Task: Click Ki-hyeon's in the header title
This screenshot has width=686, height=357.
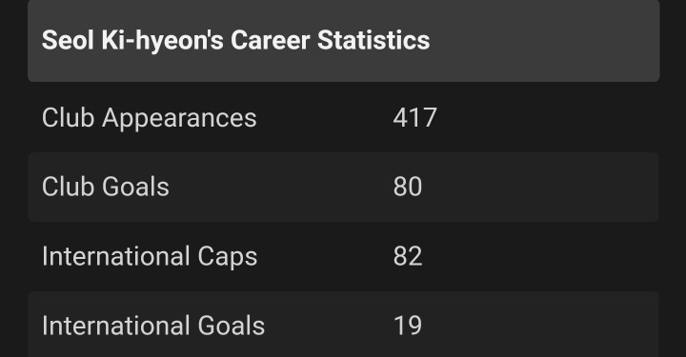Action: click(162, 41)
